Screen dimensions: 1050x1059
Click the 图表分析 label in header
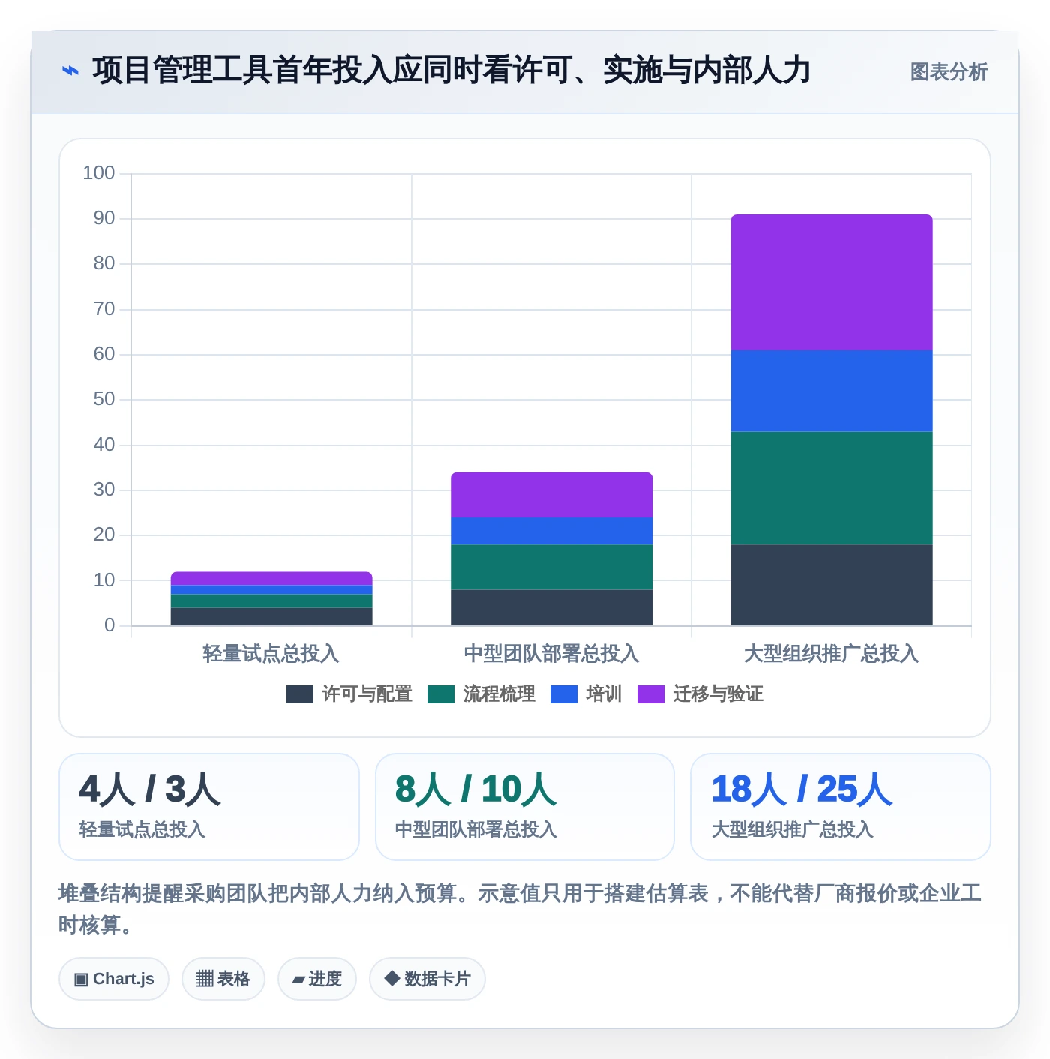pos(949,72)
